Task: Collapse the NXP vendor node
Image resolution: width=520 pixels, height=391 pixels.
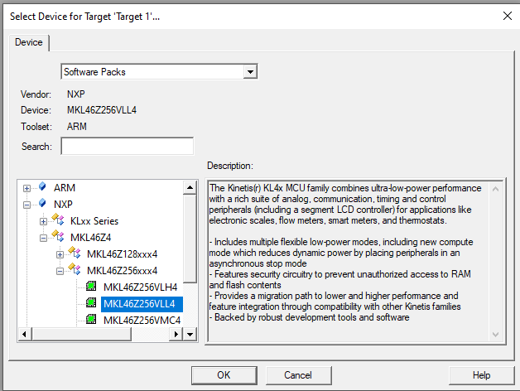Action: click(x=27, y=205)
